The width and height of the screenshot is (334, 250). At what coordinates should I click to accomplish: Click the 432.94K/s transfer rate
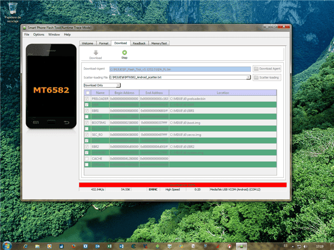pyautogui.click(x=98, y=190)
